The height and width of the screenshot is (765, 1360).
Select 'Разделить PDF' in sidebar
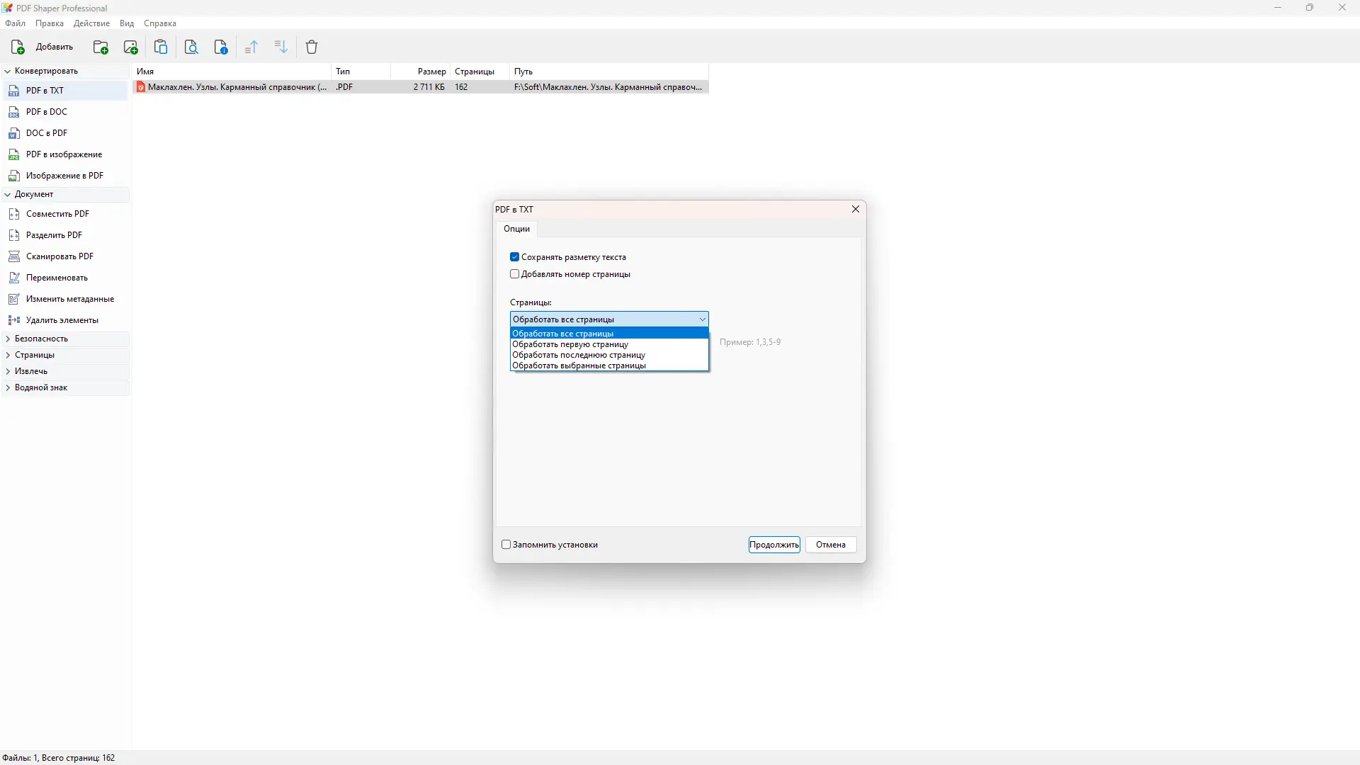coord(54,235)
